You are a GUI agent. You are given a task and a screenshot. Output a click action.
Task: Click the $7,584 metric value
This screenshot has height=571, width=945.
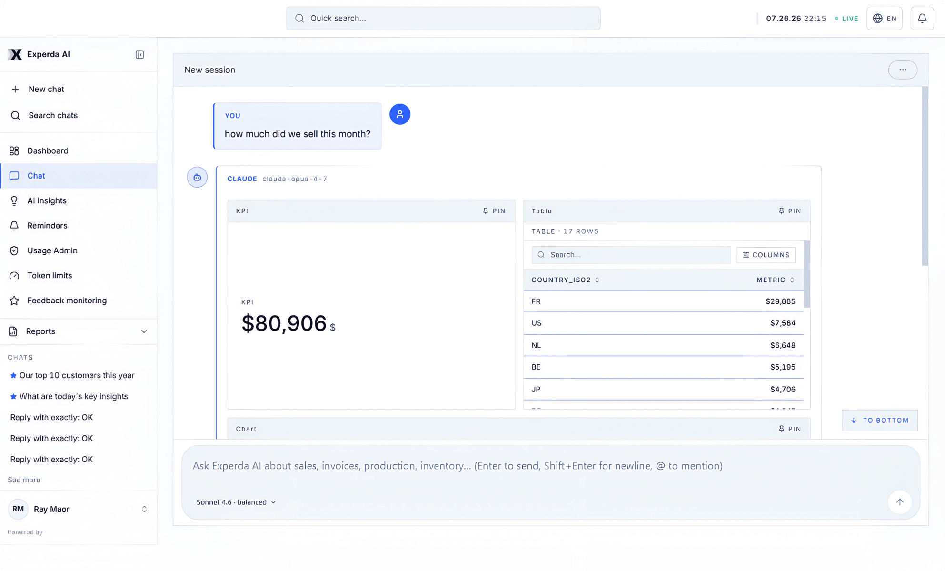click(x=783, y=323)
